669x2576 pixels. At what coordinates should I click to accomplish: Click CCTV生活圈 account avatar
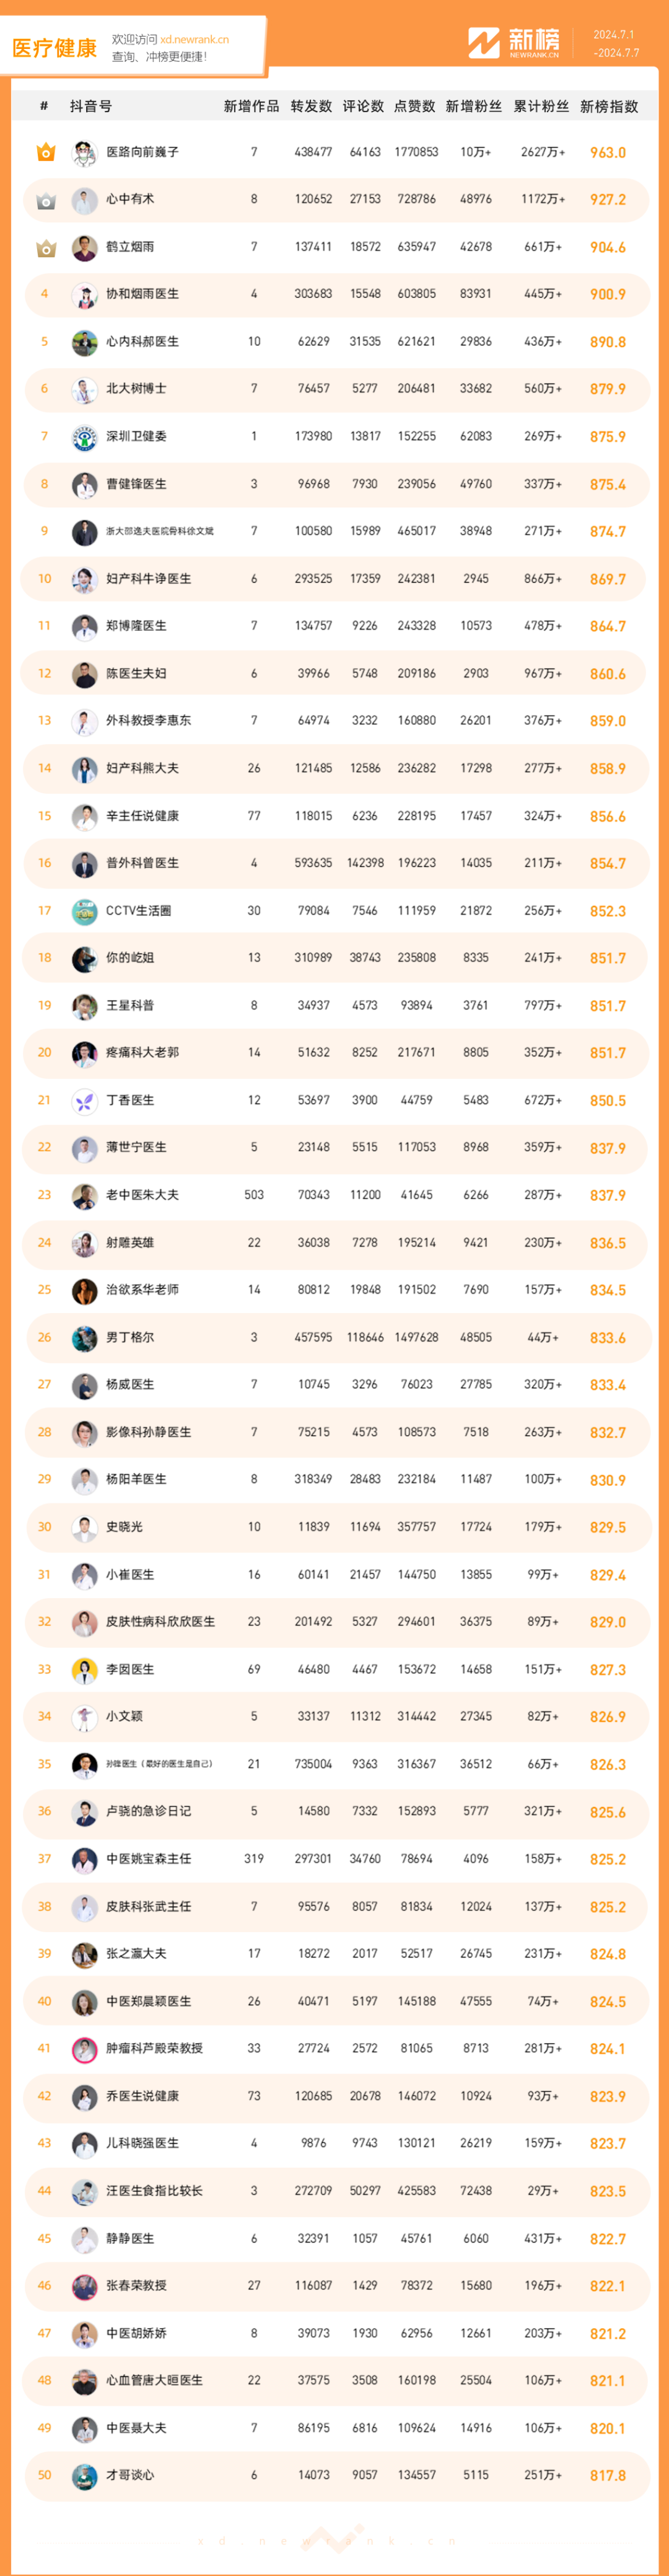click(84, 911)
